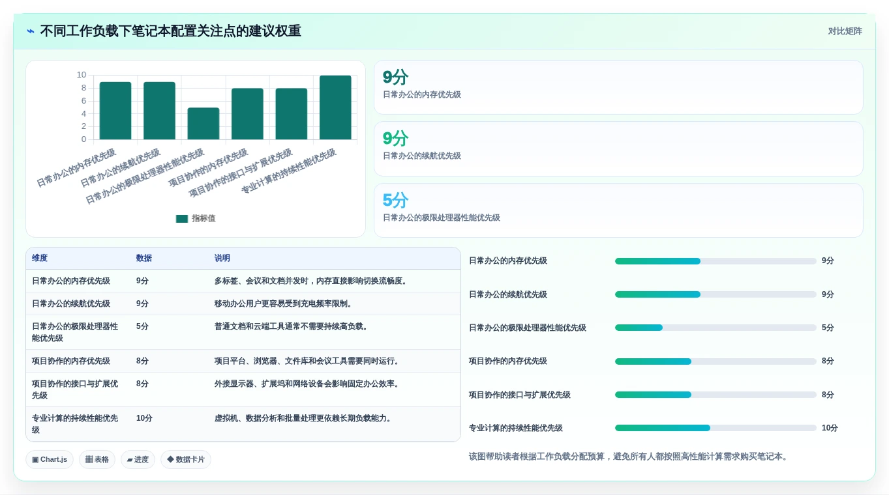Click the Chart.js tag chip
Screen dimensions: 889x495
pos(50,460)
